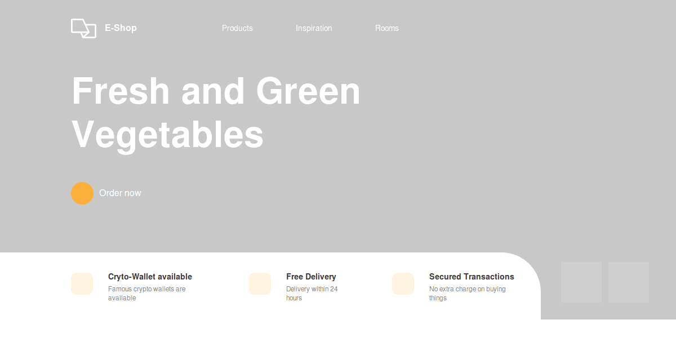Click the second gray image placeholder
This screenshot has width=676, height=355.
pos(629,282)
